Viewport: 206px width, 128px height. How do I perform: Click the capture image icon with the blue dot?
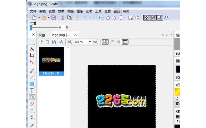pos(130,18)
